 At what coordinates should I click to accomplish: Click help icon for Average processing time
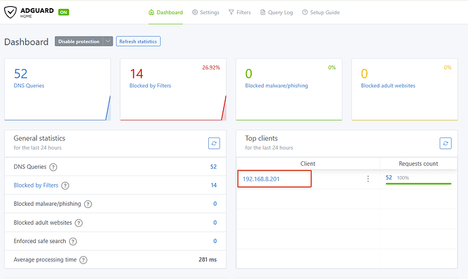(83, 260)
